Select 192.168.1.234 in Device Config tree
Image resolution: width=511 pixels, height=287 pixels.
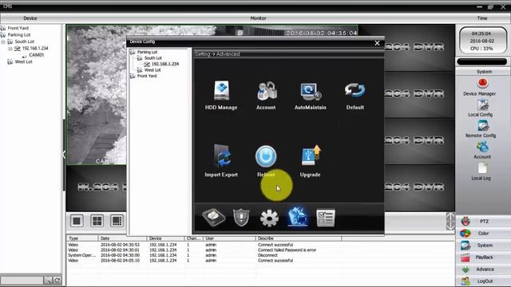(165, 64)
